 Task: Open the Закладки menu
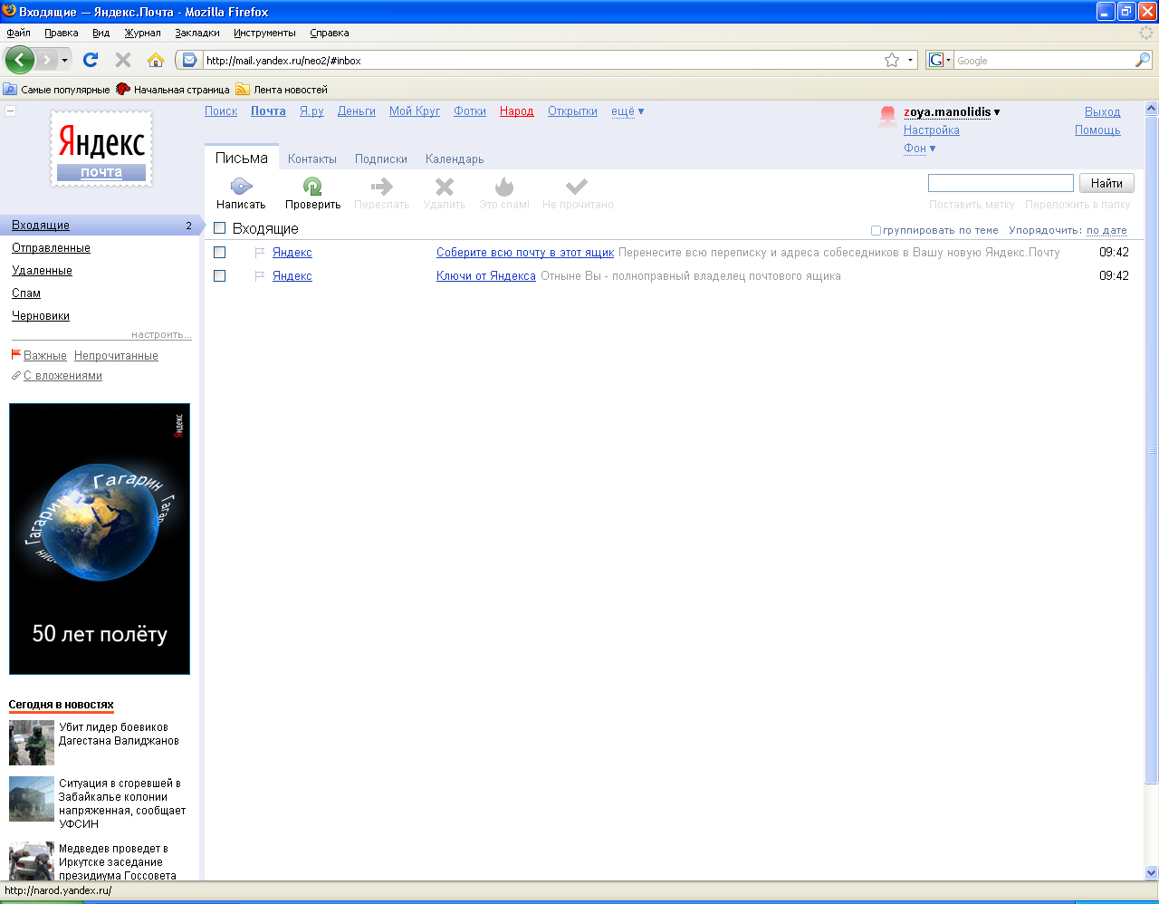click(197, 33)
